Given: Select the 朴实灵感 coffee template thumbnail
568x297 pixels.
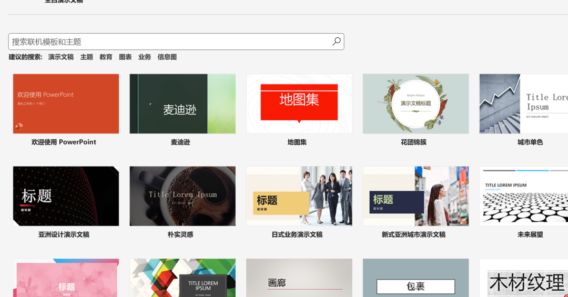Looking at the screenshot, I should 182,196.
